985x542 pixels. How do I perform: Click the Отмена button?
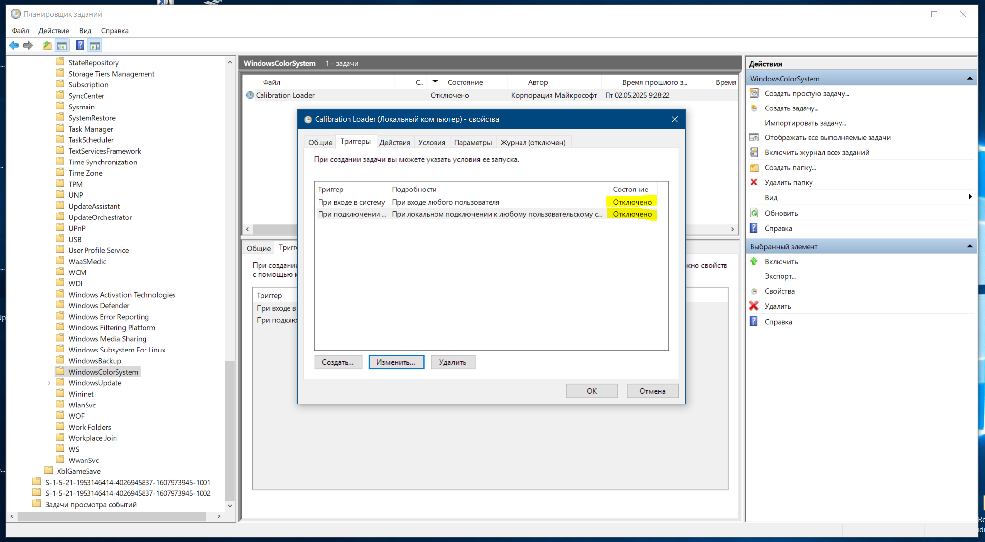point(652,391)
